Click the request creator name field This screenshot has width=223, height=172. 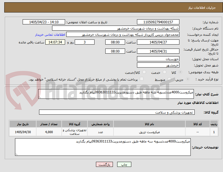point(123,35)
